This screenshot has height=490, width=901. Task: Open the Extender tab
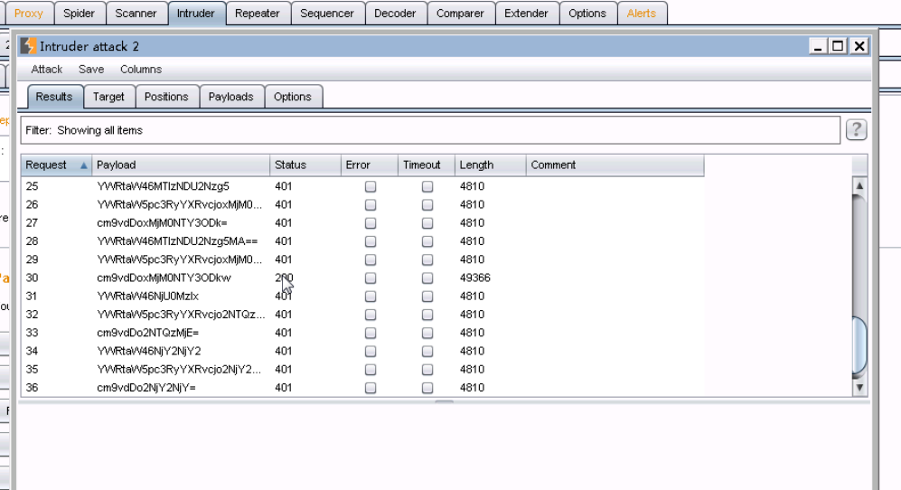[x=526, y=14]
